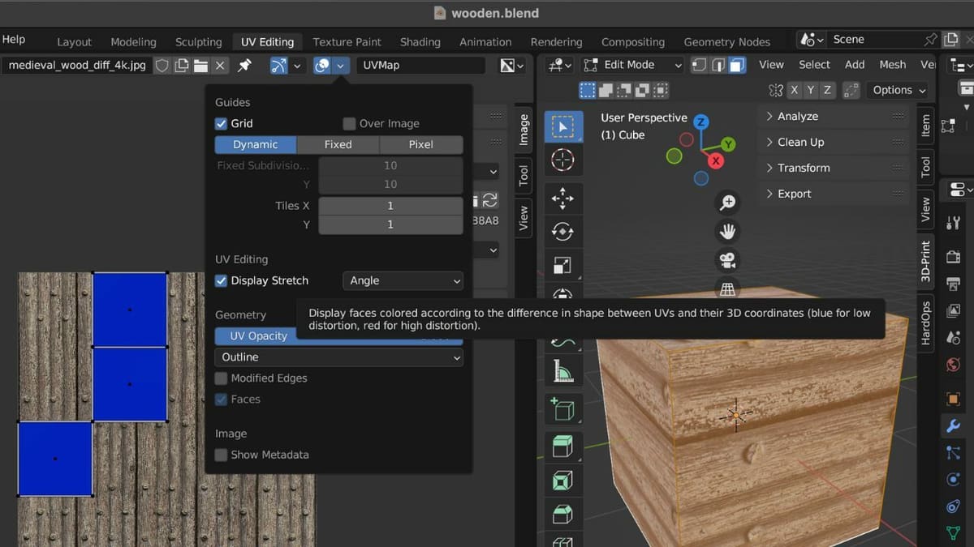Enable face select mode
Image resolution: width=974 pixels, height=547 pixels.
click(x=737, y=65)
